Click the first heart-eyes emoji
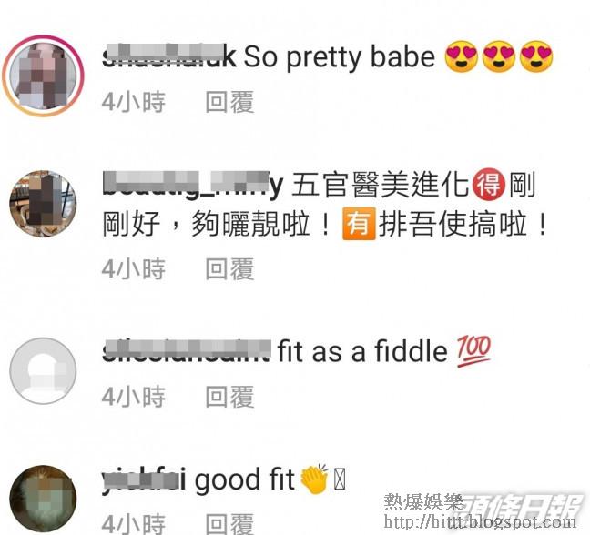This screenshot has width=590, height=535. pos(461,56)
